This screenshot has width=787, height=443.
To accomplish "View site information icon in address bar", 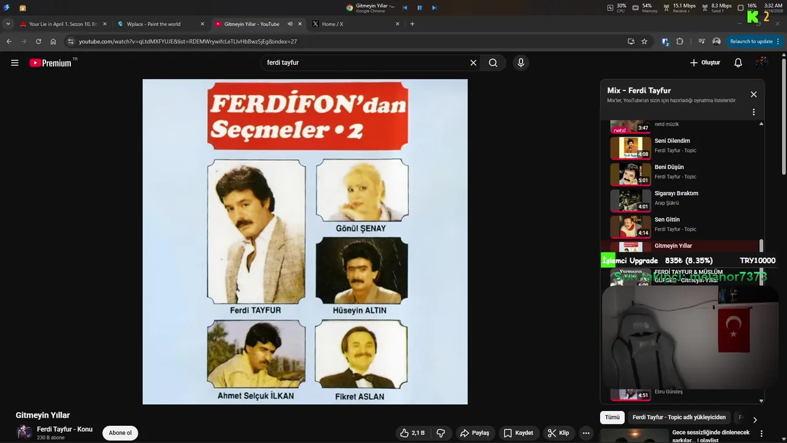I will [x=71, y=41].
